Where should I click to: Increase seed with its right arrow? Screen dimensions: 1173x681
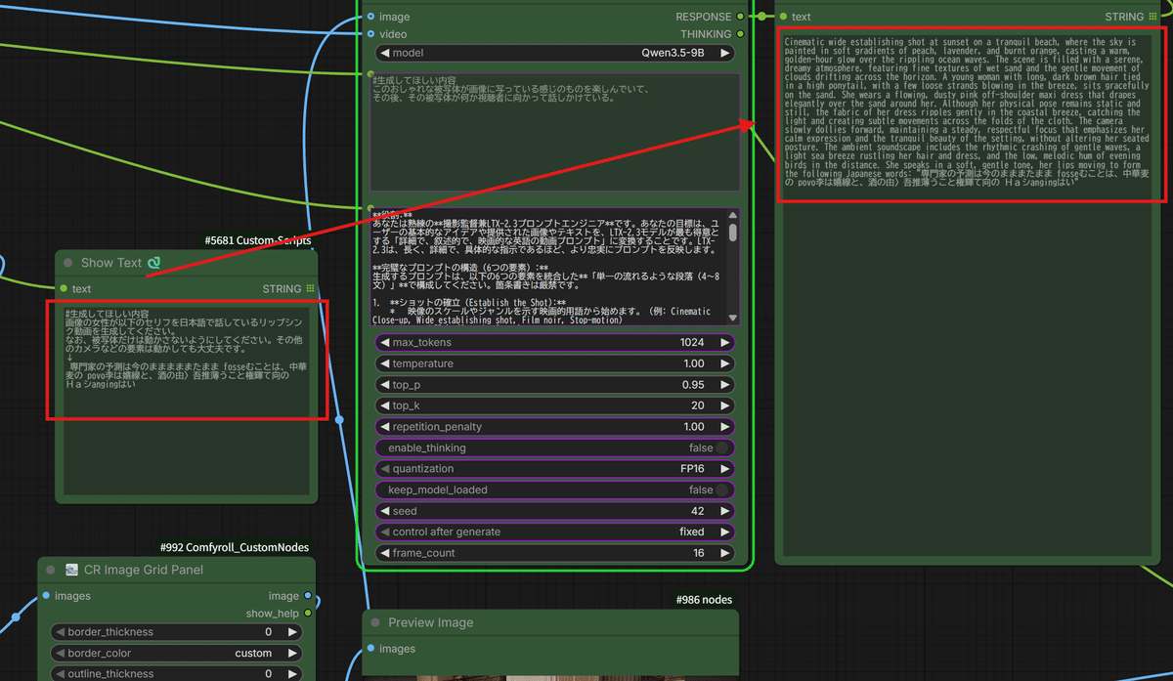tap(725, 511)
